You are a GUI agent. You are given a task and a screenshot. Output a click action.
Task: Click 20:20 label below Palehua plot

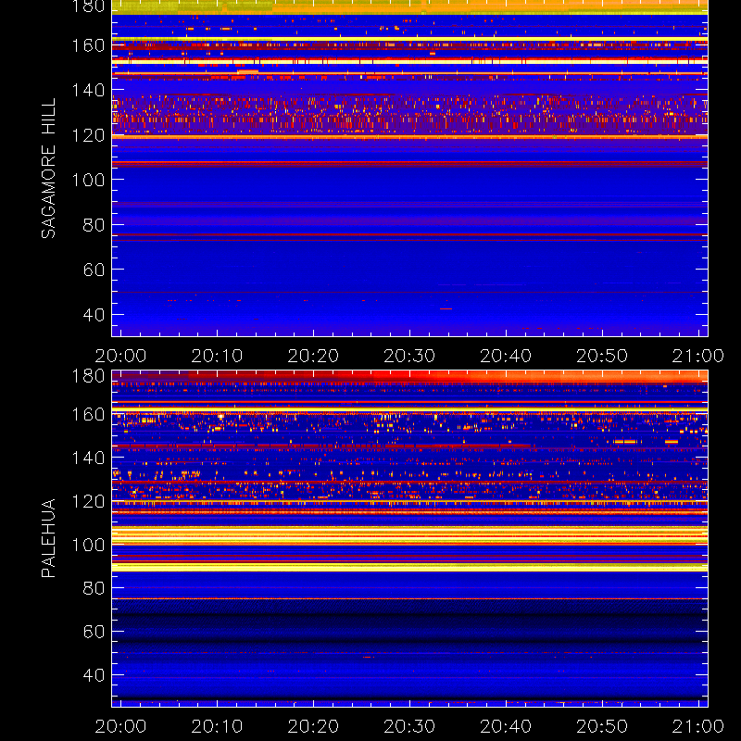[x=313, y=726]
